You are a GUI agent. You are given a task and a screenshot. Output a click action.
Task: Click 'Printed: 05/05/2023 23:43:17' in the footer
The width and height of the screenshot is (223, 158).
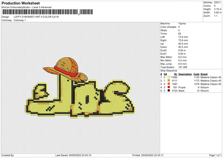148,155
